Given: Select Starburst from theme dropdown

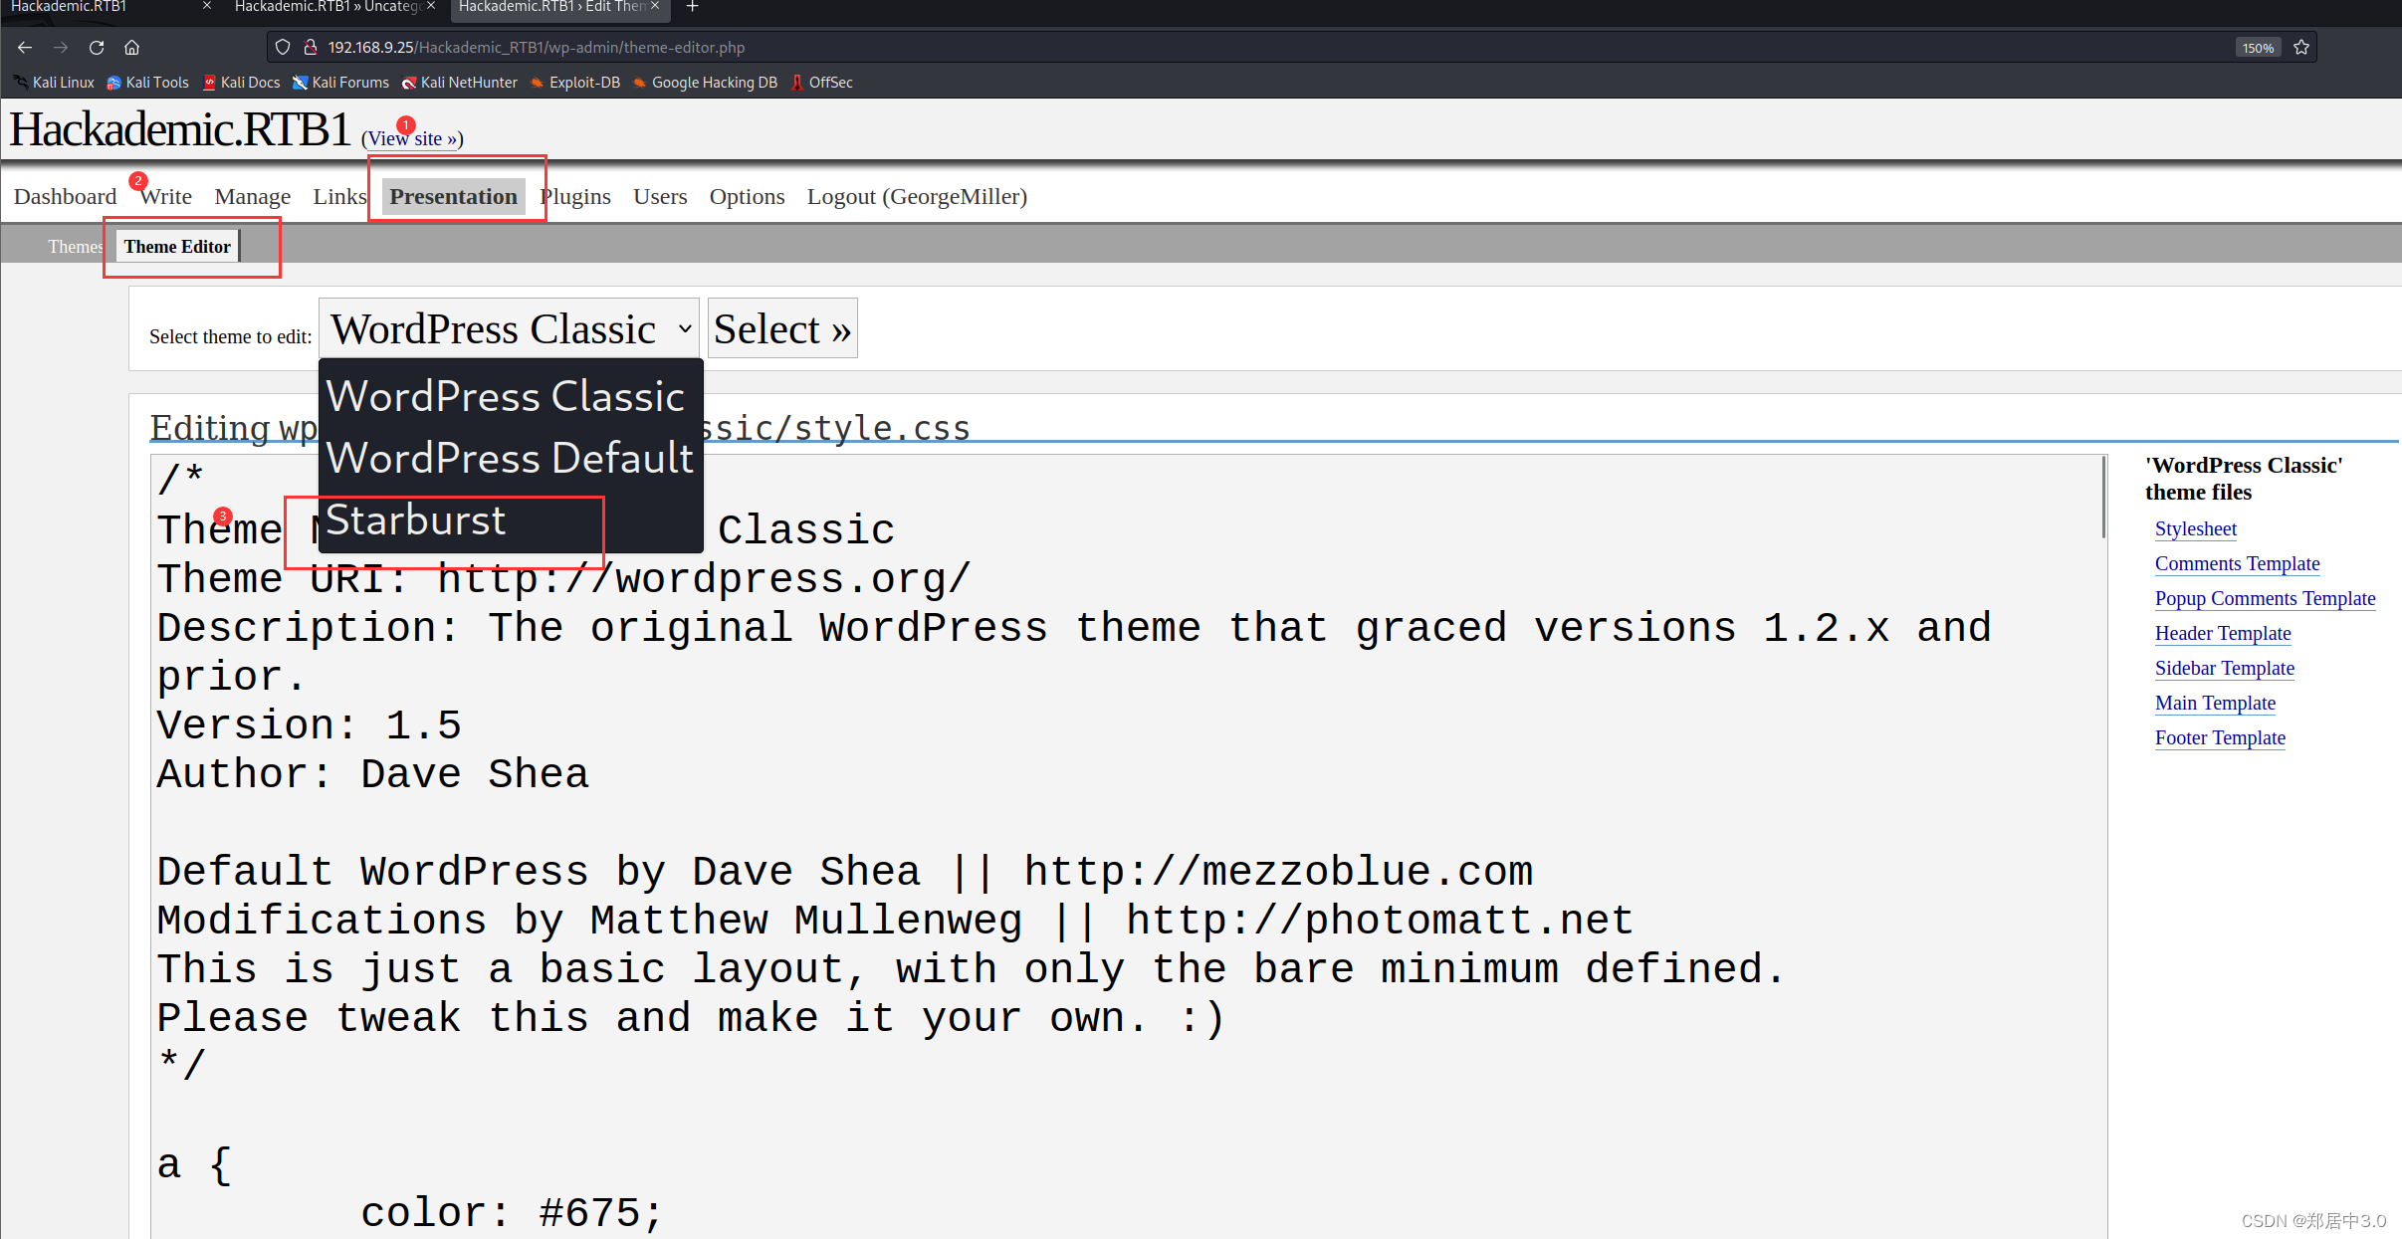Looking at the screenshot, I should [414, 518].
